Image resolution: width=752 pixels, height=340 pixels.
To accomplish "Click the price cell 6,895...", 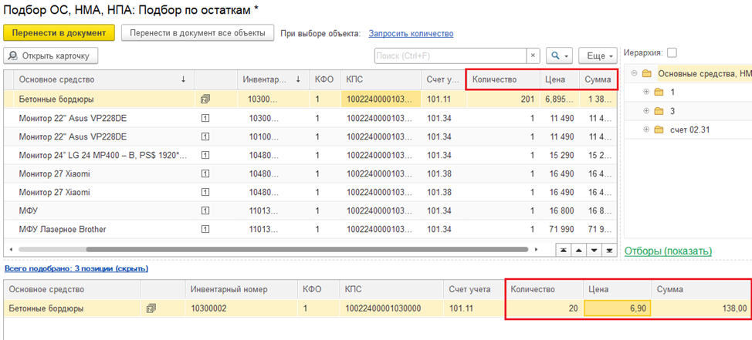I will tap(559, 99).
